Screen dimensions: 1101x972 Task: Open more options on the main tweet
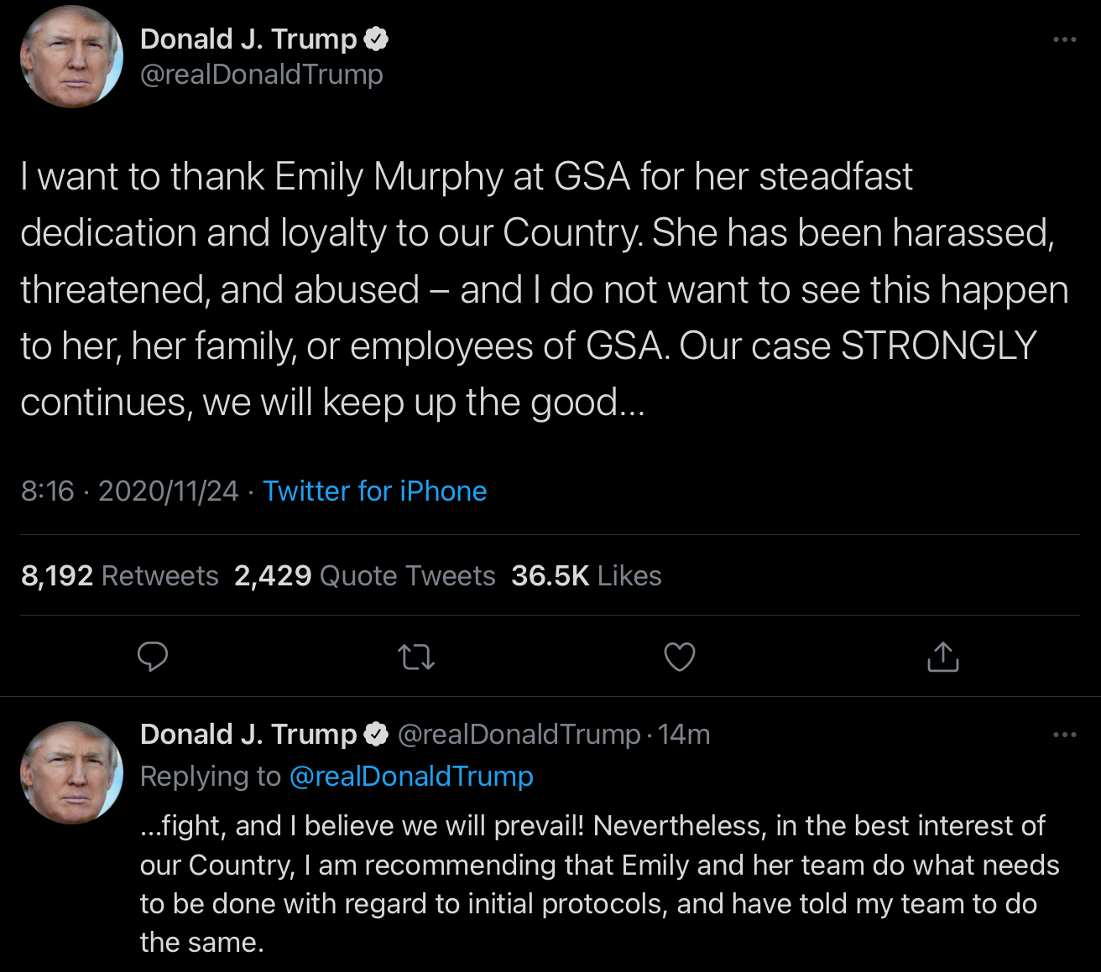tap(1064, 39)
